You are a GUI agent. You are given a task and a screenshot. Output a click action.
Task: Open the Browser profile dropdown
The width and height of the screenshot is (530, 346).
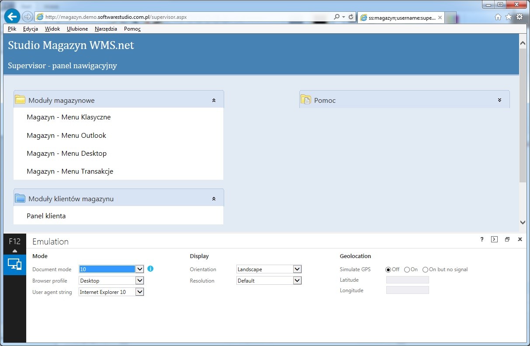139,280
